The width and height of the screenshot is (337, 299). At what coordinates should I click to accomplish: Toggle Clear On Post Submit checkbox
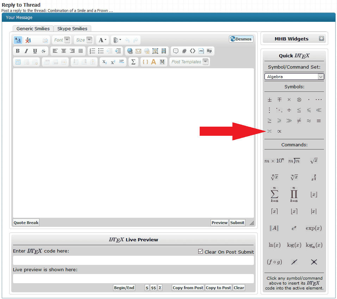point(201,252)
